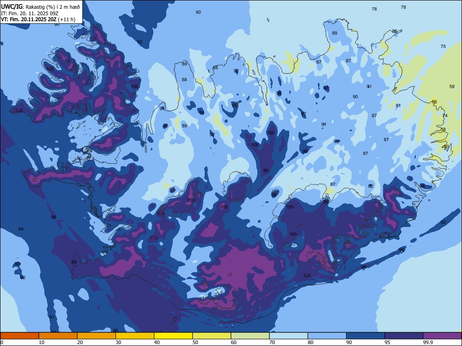Viewport: 462px width, 346px height.
Task: Select the humidity value '86' on the map
Action: 395,31
